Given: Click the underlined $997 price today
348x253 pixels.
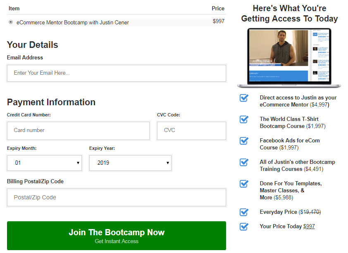Looking at the screenshot, I should click(x=309, y=227).
